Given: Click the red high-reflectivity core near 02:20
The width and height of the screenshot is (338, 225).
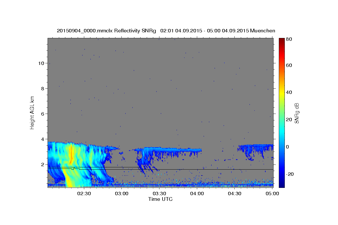Looking at the screenshot, I should [71, 155].
